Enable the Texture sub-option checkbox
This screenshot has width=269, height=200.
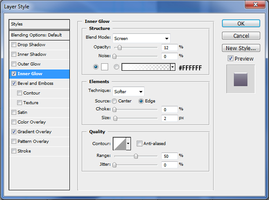pyautogui.click(x=19, y=102)
